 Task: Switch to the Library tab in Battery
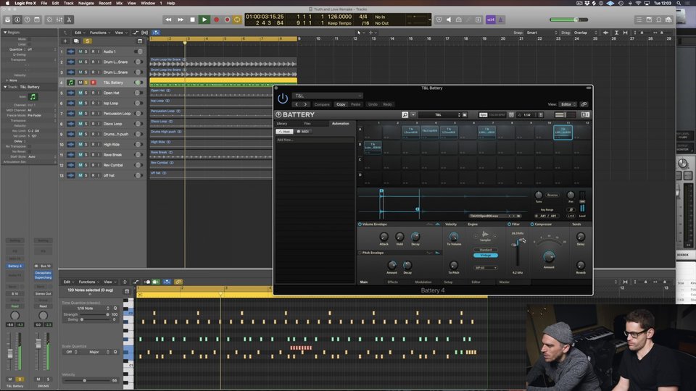click(x=282, y=124)
